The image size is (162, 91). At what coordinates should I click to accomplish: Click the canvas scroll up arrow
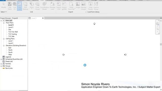tap(161, 21)
